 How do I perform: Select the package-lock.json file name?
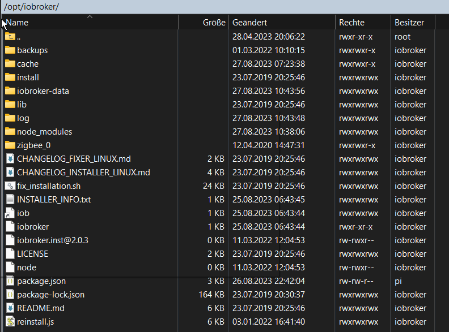point(50,295)
